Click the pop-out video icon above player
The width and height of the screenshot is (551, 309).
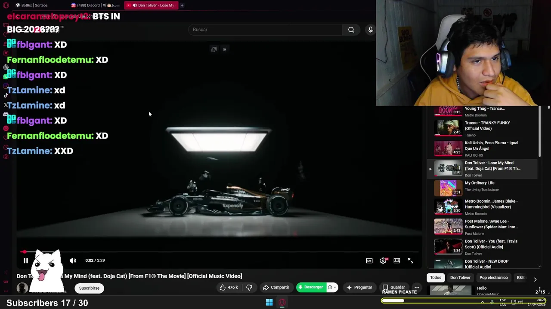(x=214, y=49)
